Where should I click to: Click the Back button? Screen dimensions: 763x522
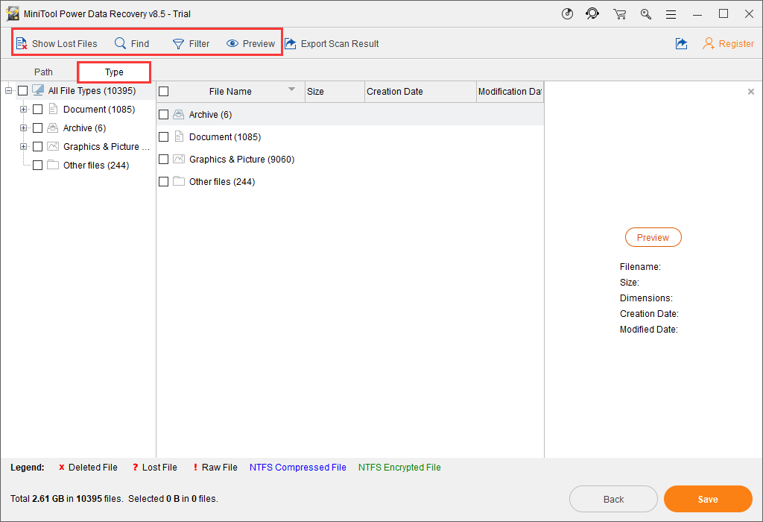pyautogui.click(x=613, y=499)
